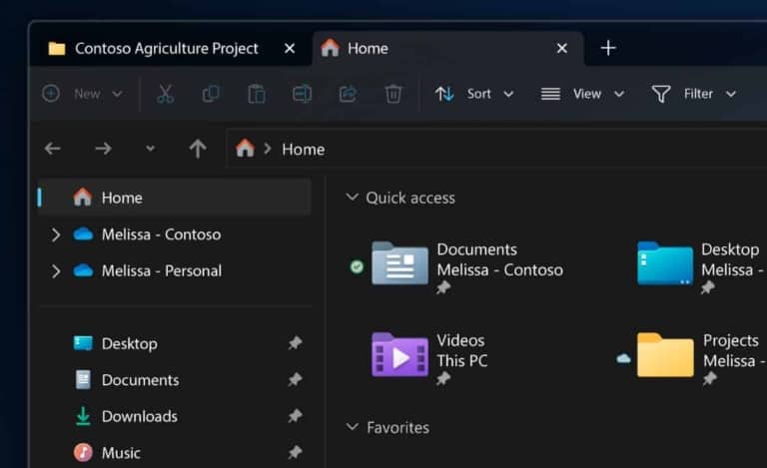This screenshot has width=767, height=468.
Task: Select 'Melissa - Contoso' text under Documents
Action: coord(500,269)
